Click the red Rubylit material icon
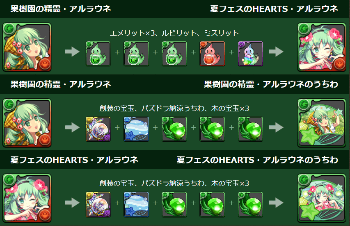Screen dimensions: 350x226 212,54
